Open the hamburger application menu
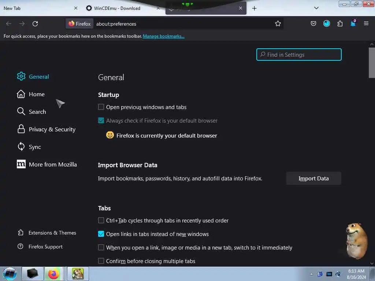Image resolution: width=375 pixels, height=281 pixels. pos(366,23)
